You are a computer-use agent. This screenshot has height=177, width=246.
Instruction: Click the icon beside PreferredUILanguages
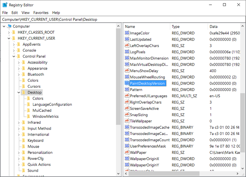coord(127,96)
